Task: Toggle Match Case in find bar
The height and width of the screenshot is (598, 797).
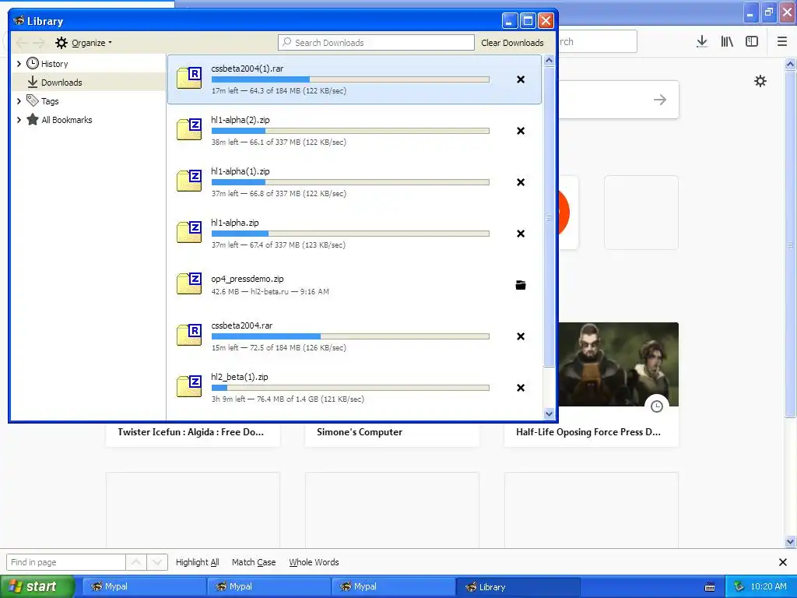Action: pyautogui.click(x=254, y=562)
